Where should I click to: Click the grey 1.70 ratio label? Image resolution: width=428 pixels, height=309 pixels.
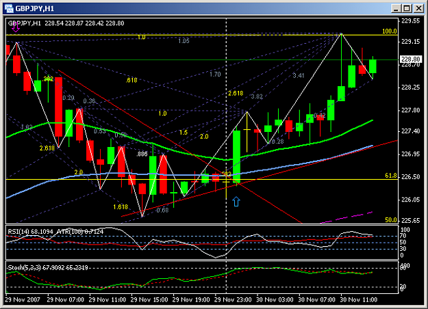click(x=215, y=74)
